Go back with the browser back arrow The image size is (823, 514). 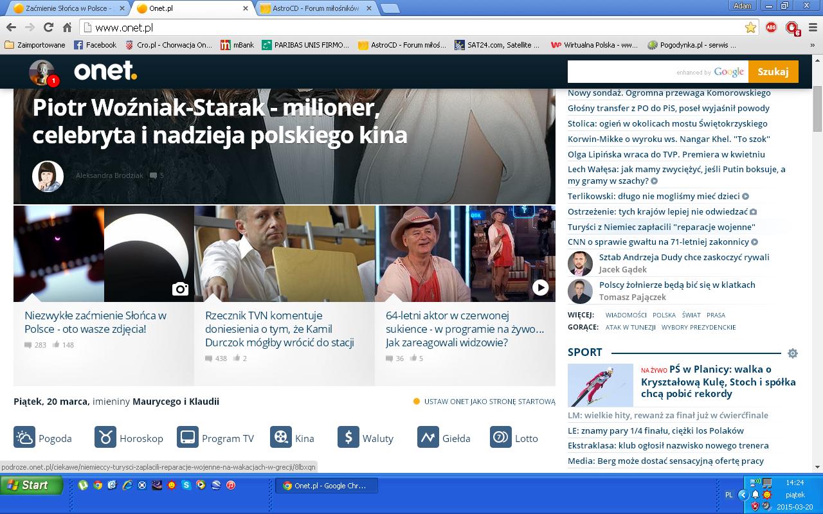(11, 28)
